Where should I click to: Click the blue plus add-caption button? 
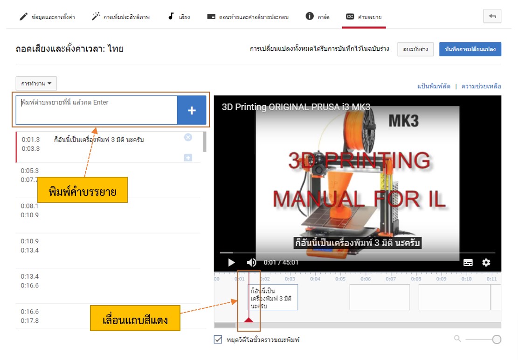192,110
